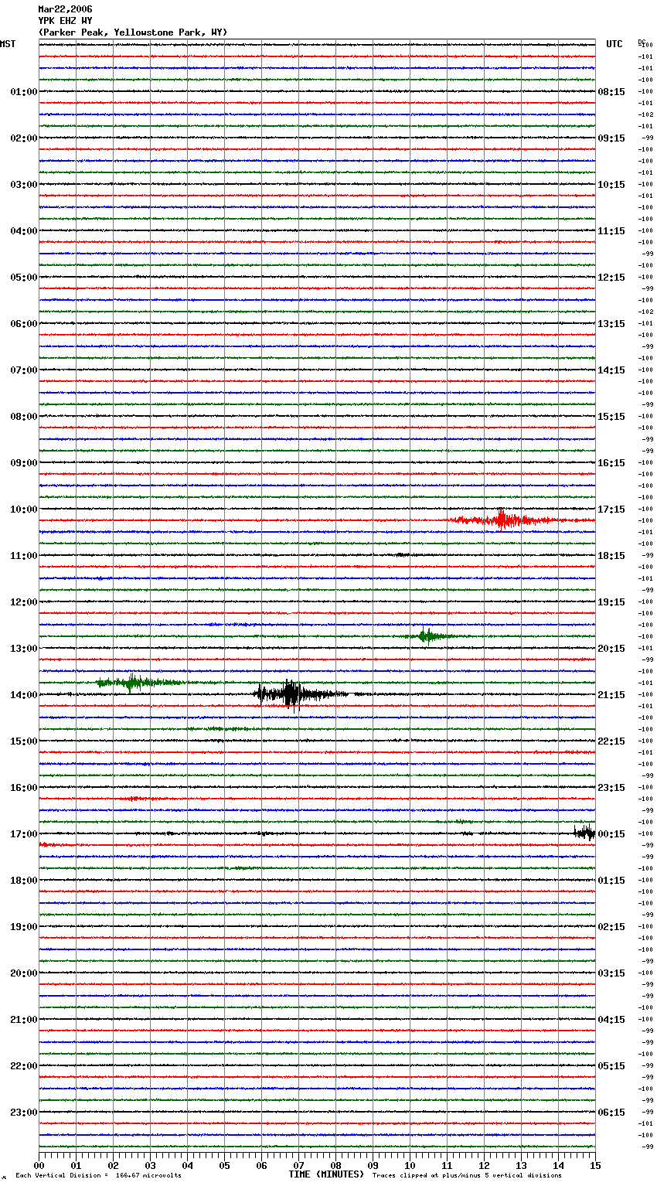This screenshot has height=1186, width=657.
Task: Click the "15:00" MST row label
Action: click(x=23, y=741)
